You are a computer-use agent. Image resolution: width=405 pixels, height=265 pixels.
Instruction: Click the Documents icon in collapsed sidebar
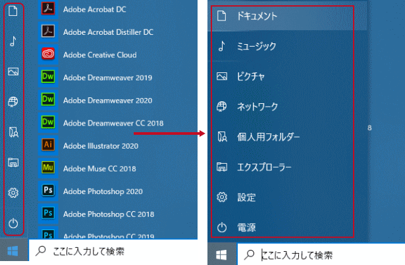tap(13, 11)
